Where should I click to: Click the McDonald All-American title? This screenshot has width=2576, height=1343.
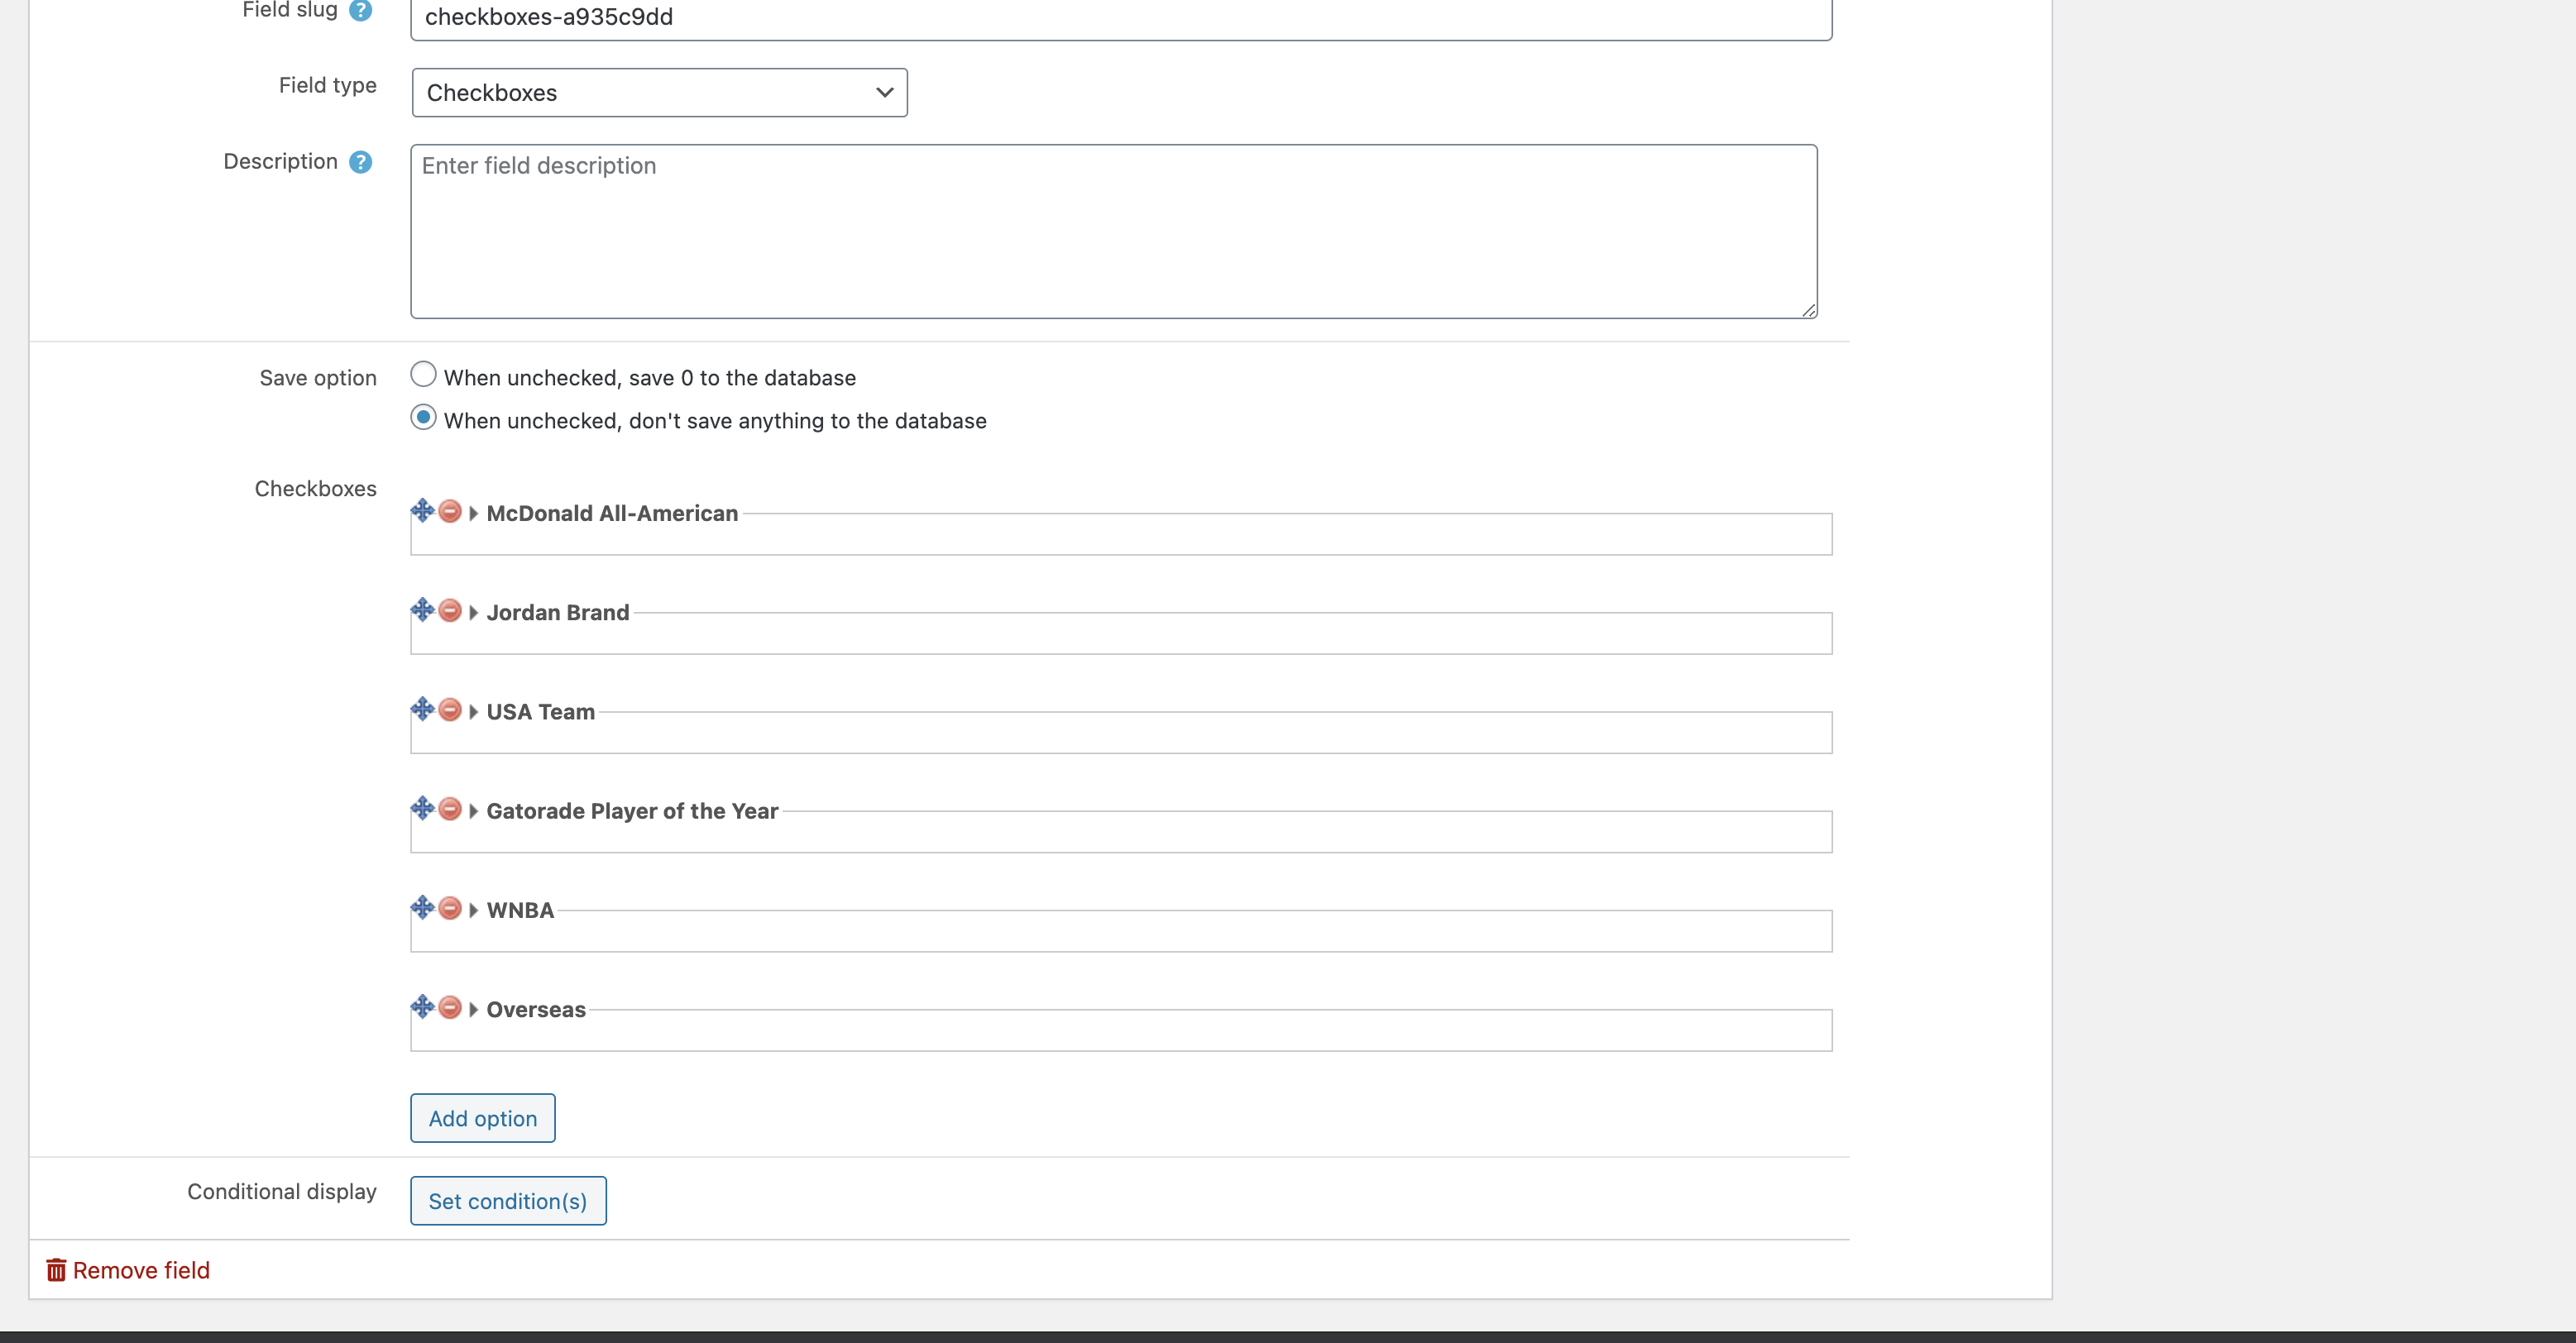tap(612, 513)
